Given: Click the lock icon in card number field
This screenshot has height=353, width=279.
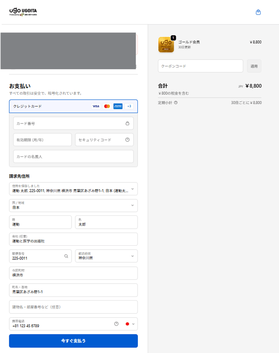Looking at the screenshot, I should coord(127,123).
